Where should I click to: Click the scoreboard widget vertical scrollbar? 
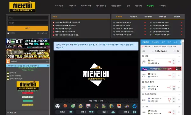(x=183, y=77)
